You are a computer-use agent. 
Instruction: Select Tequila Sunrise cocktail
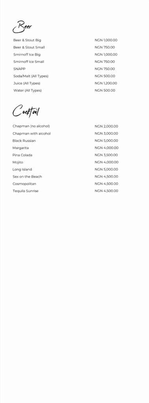click(x=26, y=191)
